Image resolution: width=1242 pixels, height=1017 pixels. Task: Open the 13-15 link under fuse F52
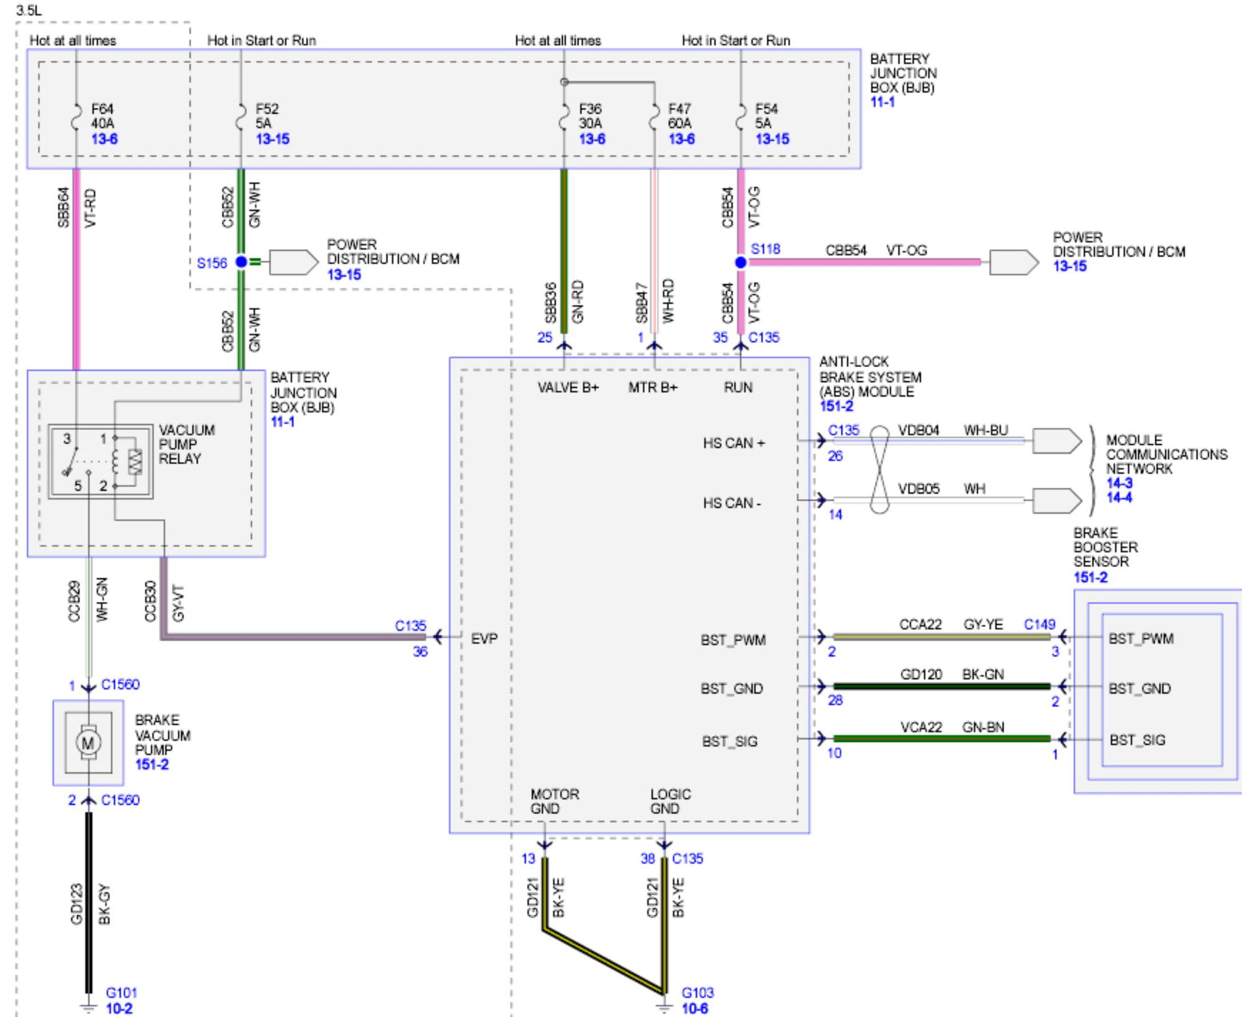click(273, 139)
